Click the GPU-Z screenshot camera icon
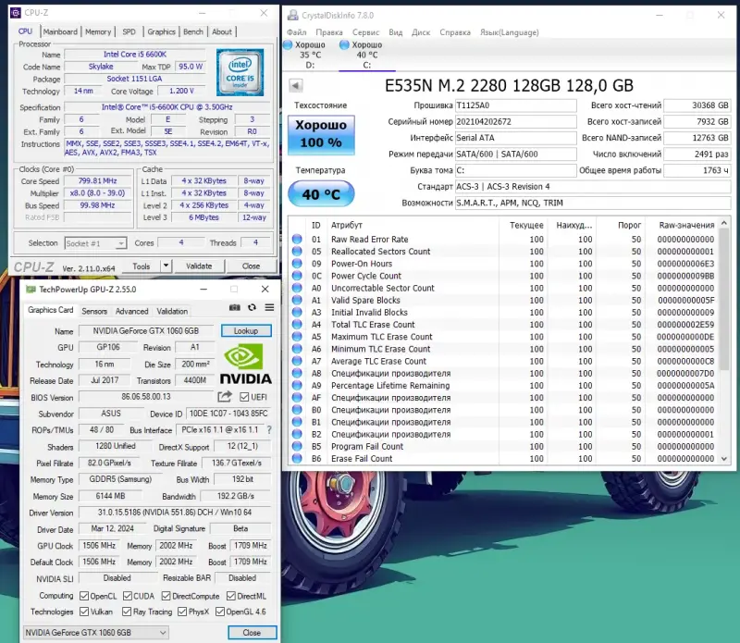Screen dimensions: 740x643 coord(235,308)
